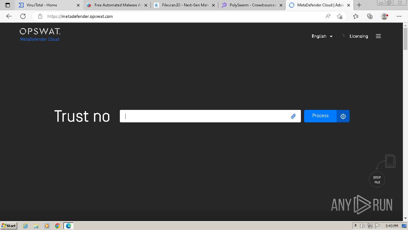Open Edge Settings and more menu
Viewport: 408px width, 230px height.
coord(399,16)
